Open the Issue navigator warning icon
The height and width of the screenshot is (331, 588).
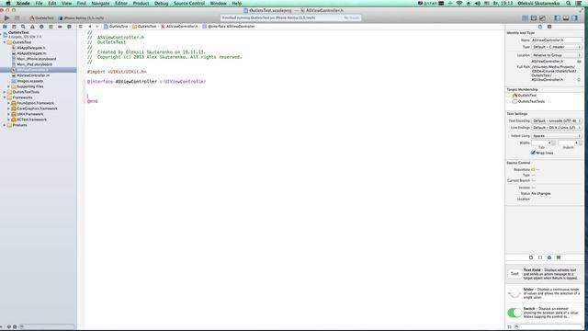point(32,27)
